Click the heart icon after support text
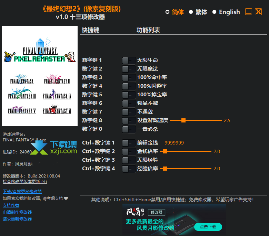269x236 pixels. pyautogui.click(x=66, y=199)
